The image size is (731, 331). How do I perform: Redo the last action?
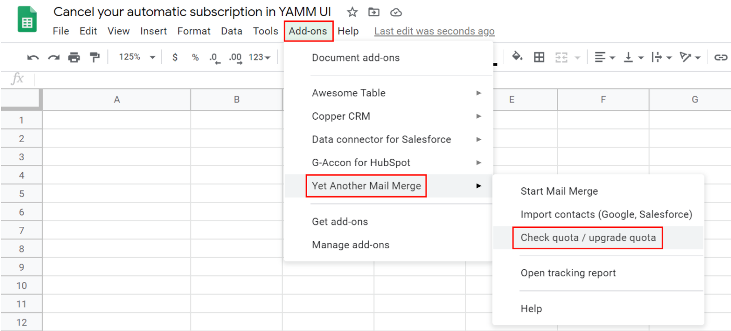point(54,57)
